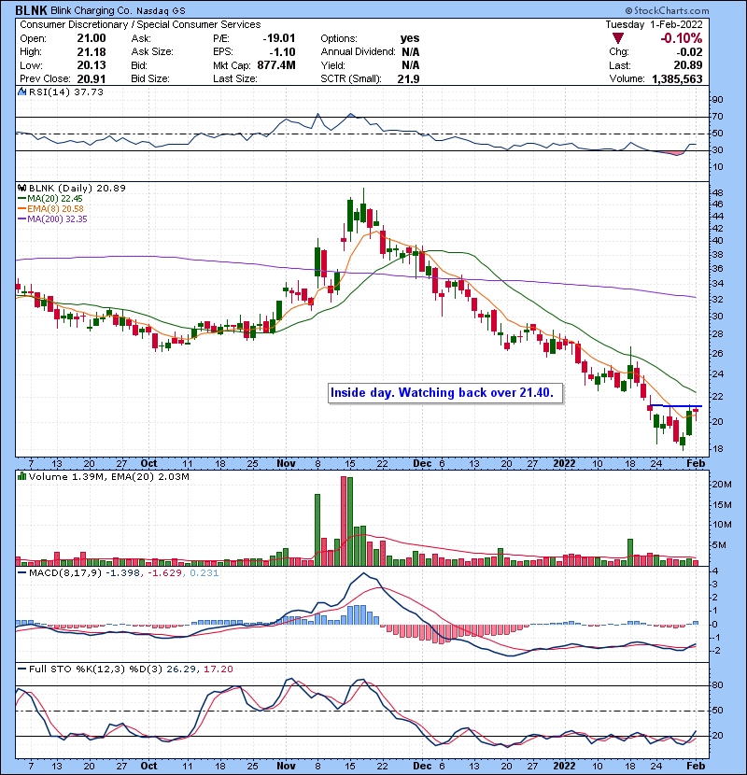The height and width of the screenshot is (775, 747).
Task: Select the Last price 20.89 in header
Action: click(x=687, y=64)
